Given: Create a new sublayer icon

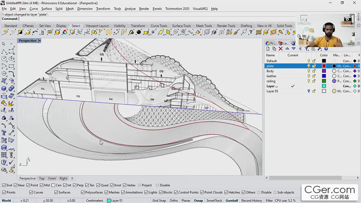Looking at the screenshot, I should [274, 49].
